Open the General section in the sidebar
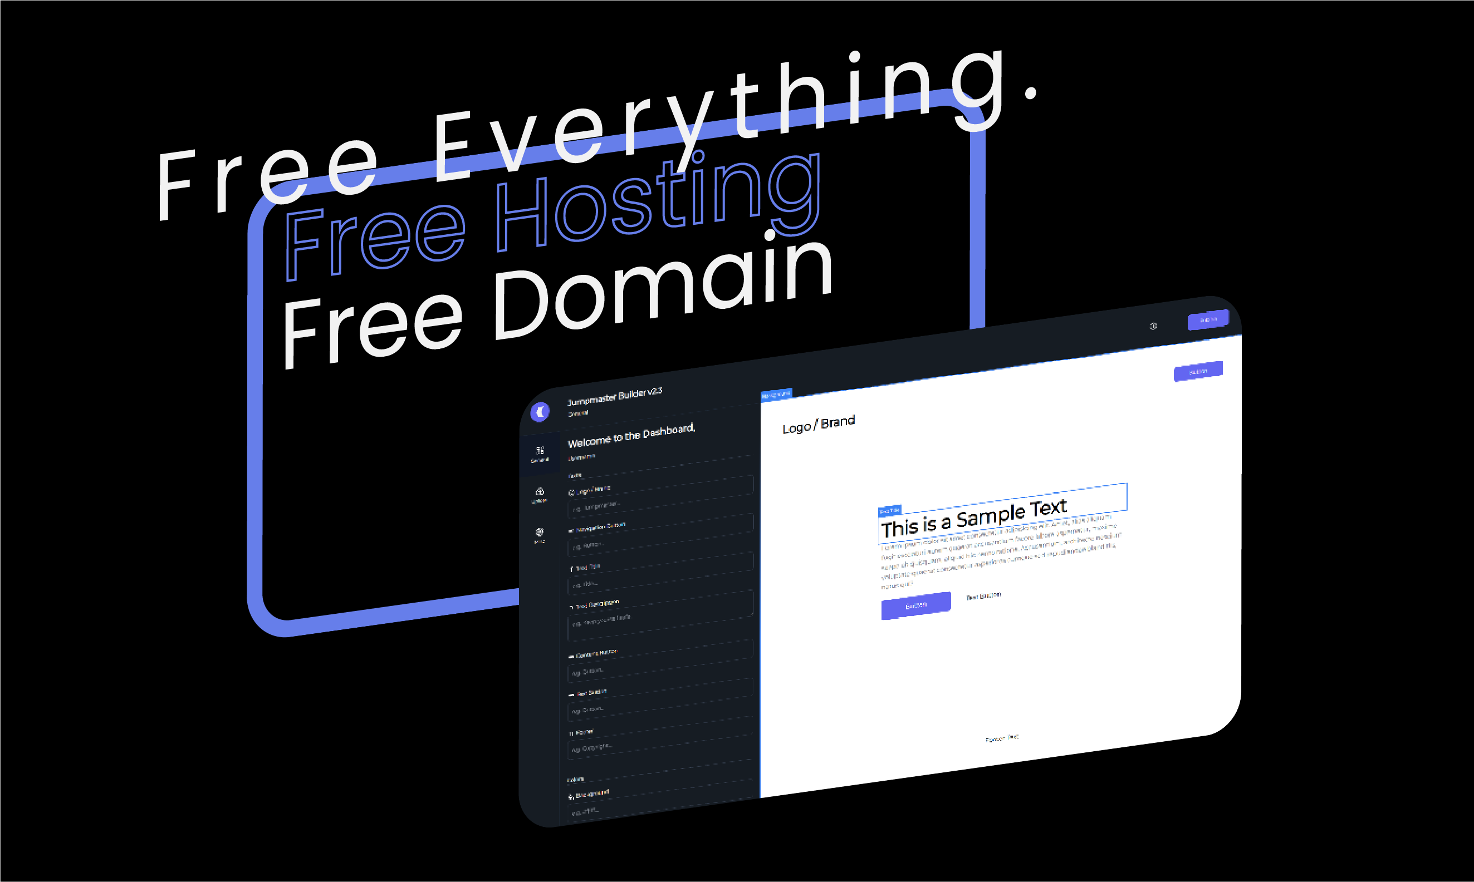1474x882 pixels. point(540,454)
